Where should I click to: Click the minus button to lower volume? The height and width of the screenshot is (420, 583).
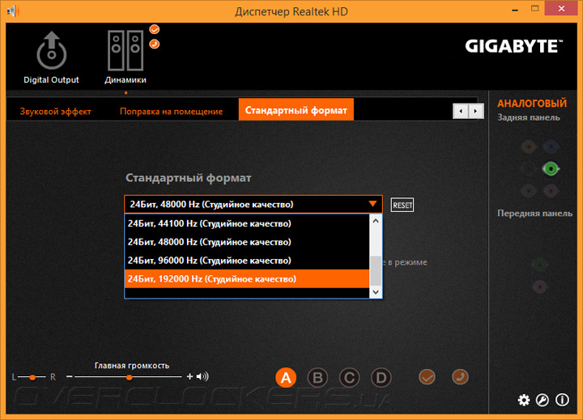click(x=69, y=376)
